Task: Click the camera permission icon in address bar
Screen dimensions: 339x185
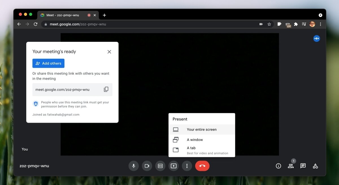Action: [x=261, y=24]
